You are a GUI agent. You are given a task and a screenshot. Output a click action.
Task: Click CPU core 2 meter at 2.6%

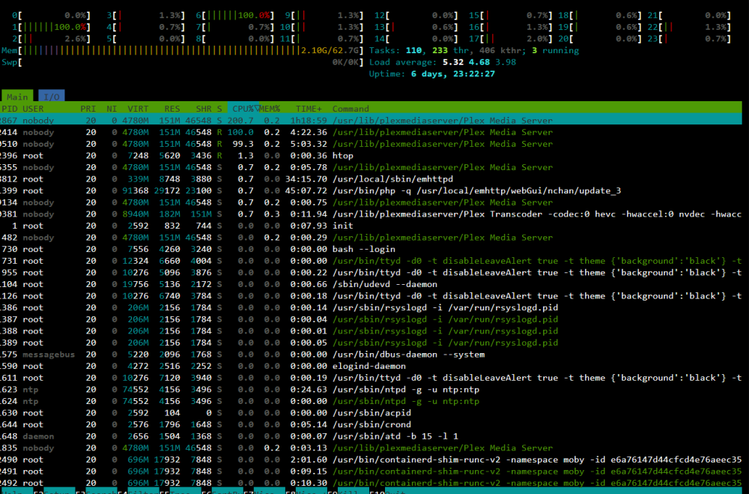pos(51,39)
